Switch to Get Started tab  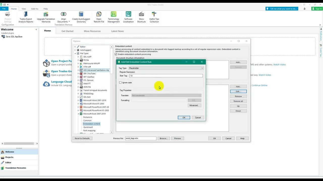pos(67,31)
